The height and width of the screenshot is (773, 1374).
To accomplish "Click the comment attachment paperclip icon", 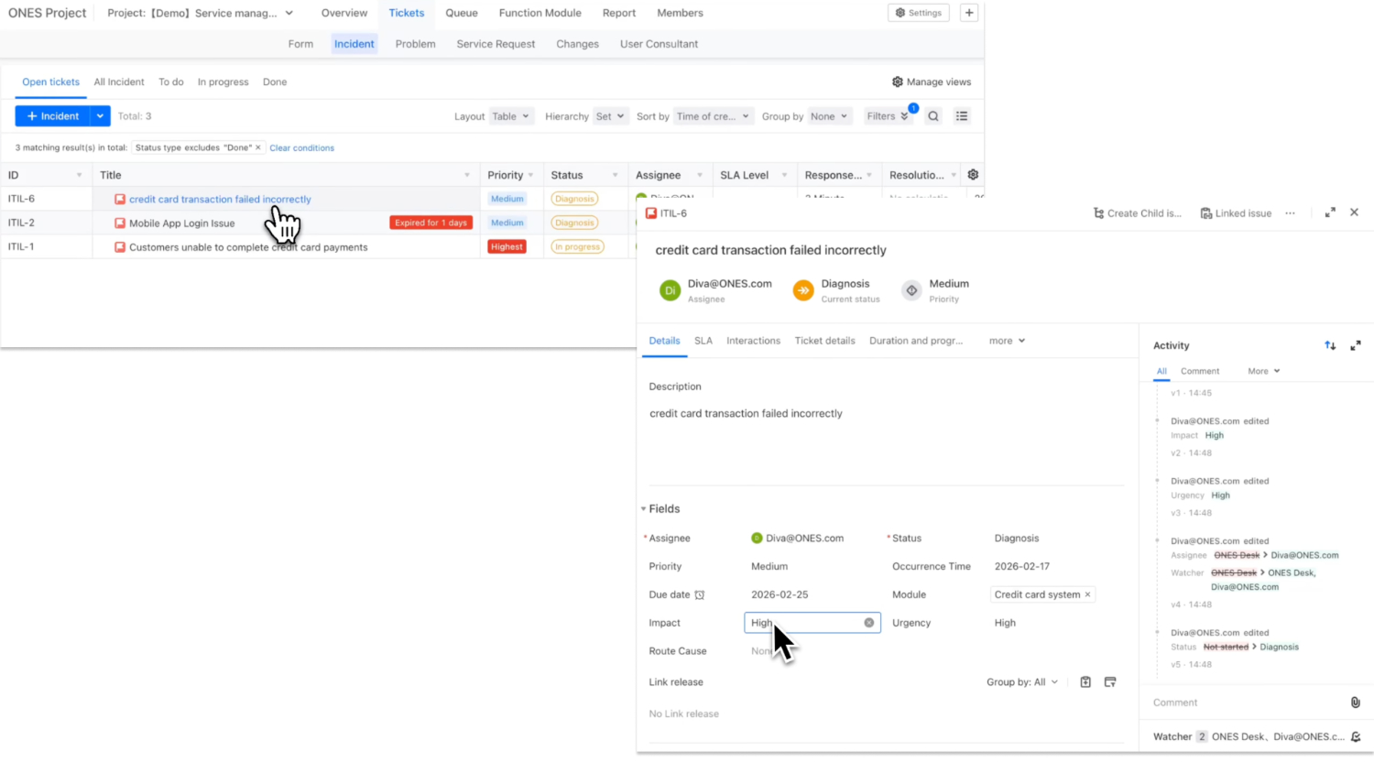I will 1355,702.
